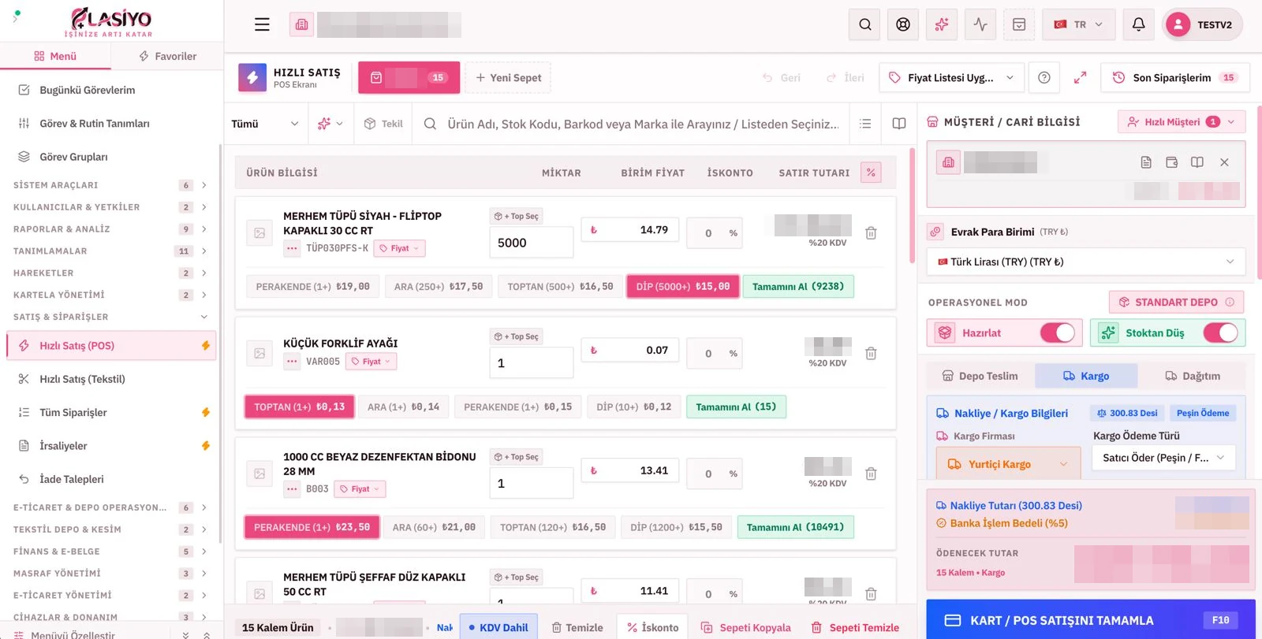
Task: Open the calendar icon in top bar
Action: pos(1019,24)
